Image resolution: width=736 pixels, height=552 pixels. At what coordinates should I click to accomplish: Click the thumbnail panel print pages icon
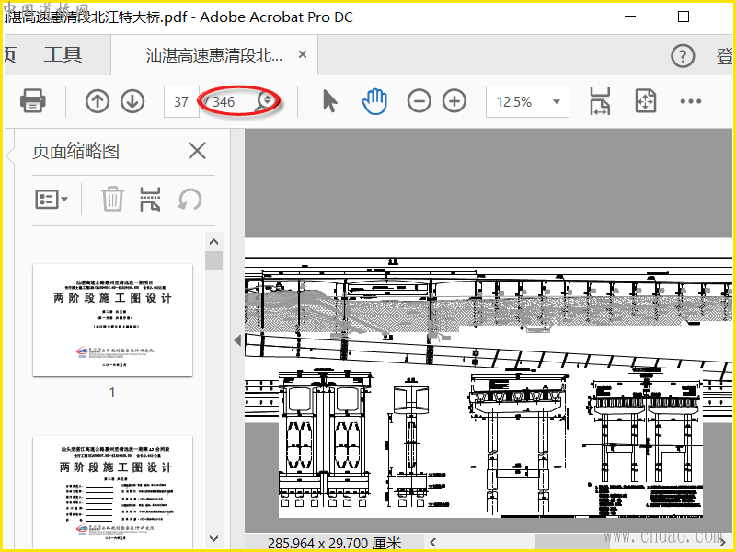(x=150, y=200)
